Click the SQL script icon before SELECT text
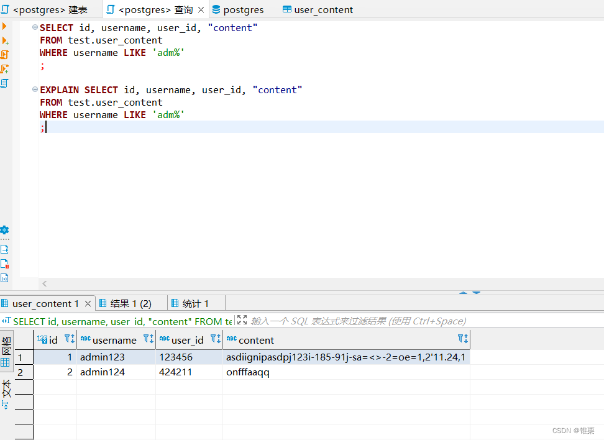This screenshot has height=440, width=604. [x=6, y=321]
